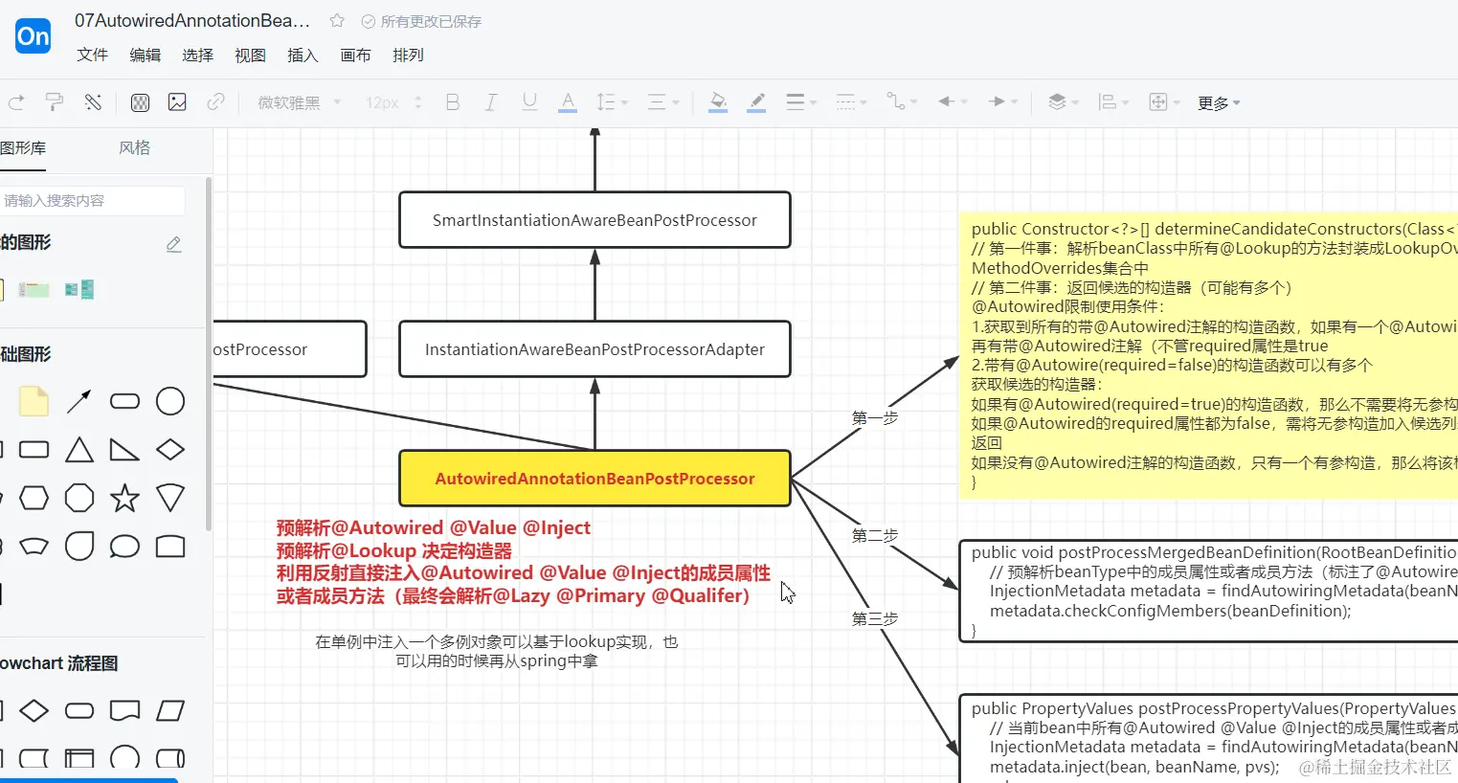Click the ProcessOn logo icon
This screenshot has height=783, width=1458.
(33, 36)
